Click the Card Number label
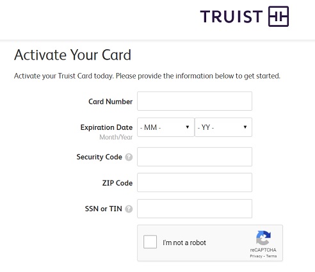Image resolution: width=315 pixels, height=272 pixels. pos(111,102)
